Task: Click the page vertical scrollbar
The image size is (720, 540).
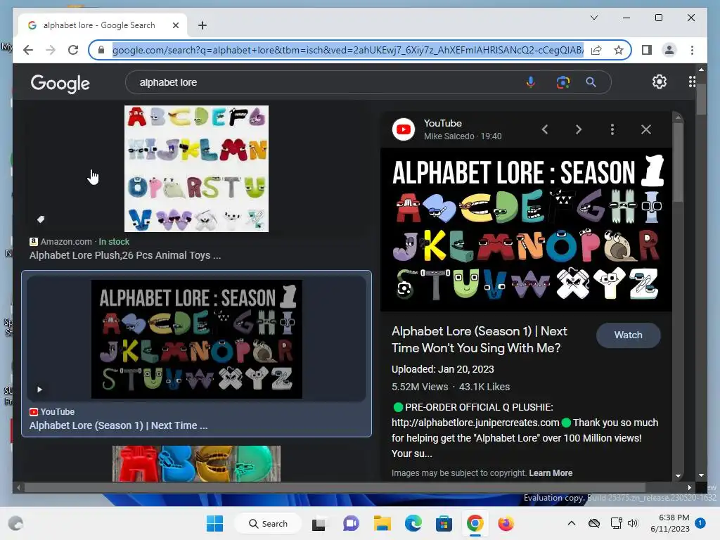Action: point(701,98)
